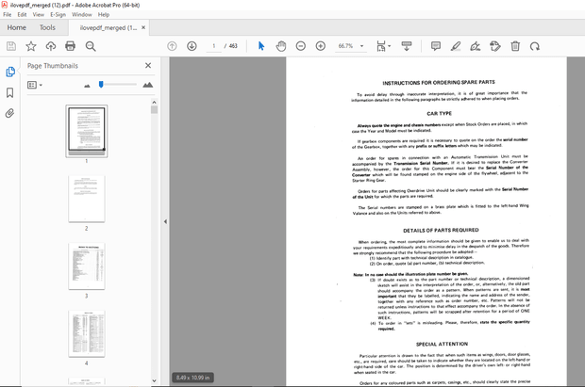The height and width of the screenshot is (387, 585).
Task: Rotate the page clockwise
Action: point(535,46)
